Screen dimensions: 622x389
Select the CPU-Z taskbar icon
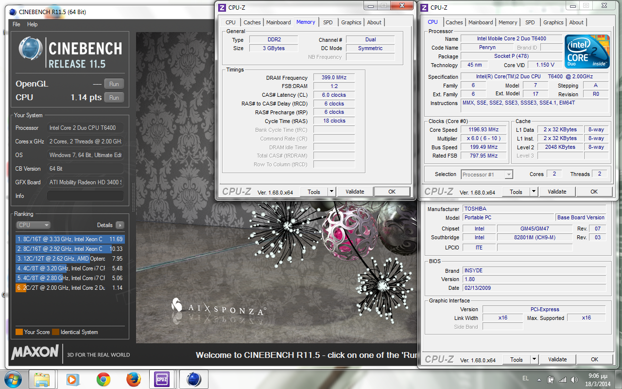[162, 379]
